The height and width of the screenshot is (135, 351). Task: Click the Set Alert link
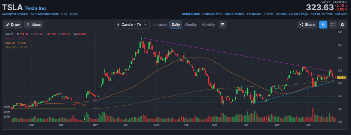[x=341, y=14]
